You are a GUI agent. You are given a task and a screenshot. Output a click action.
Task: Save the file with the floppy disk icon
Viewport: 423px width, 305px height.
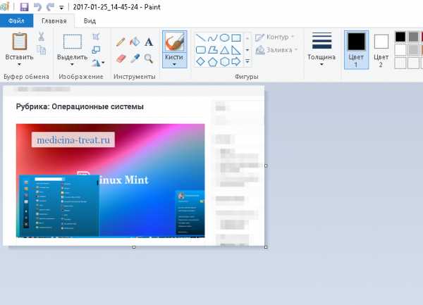pos(24,7)
